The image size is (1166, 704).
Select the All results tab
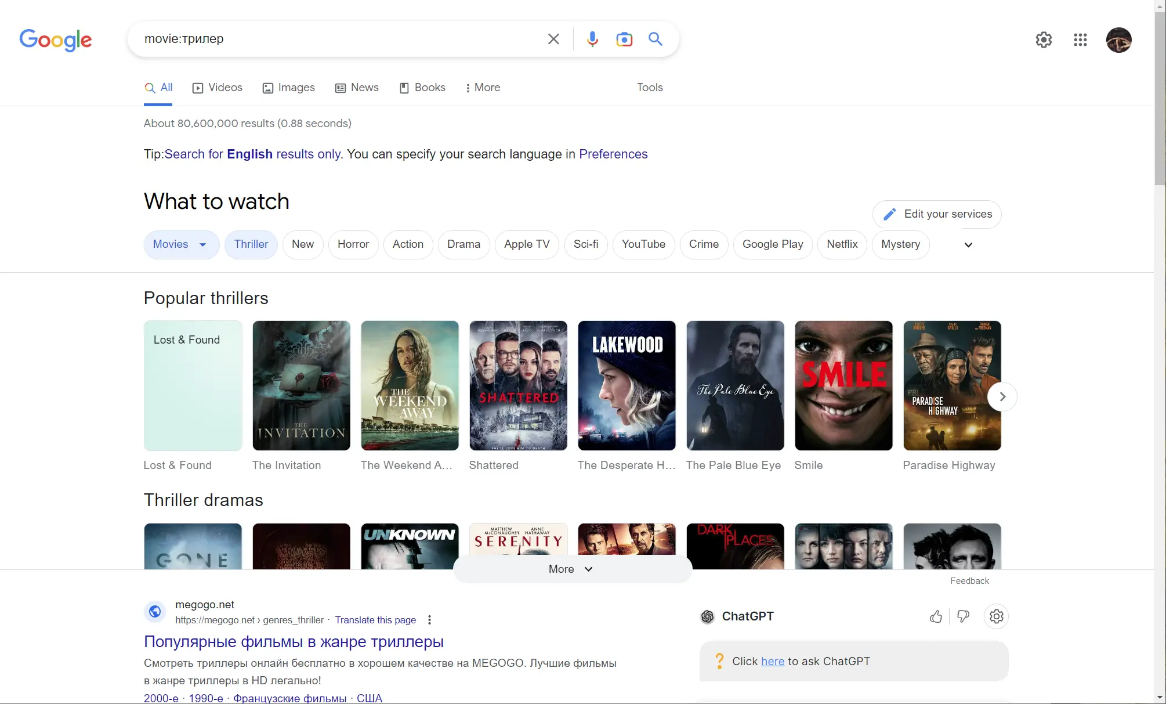point(158,88)
